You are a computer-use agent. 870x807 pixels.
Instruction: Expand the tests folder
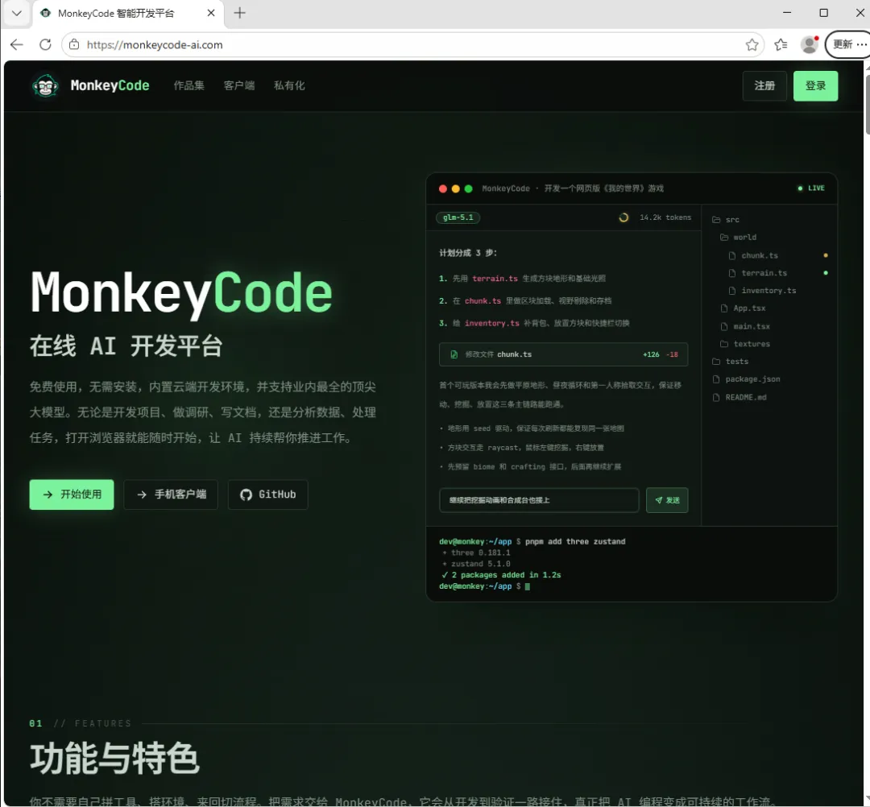point(730,362)
